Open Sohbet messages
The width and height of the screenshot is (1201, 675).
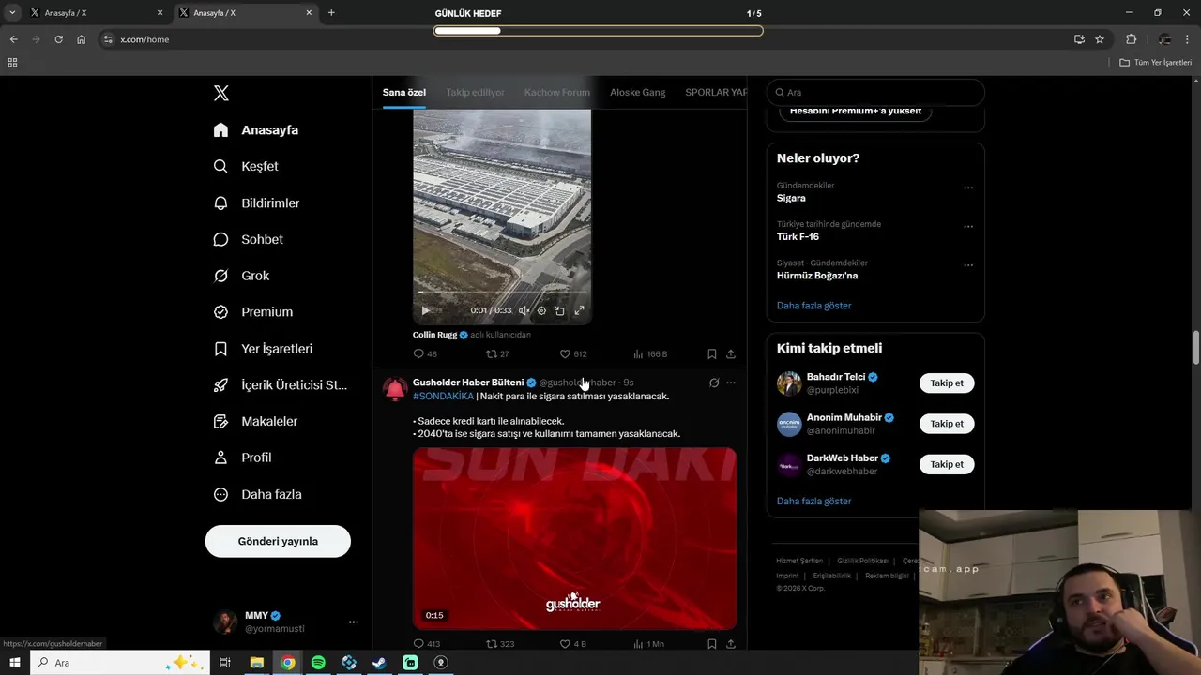pyautogui.click(x=248, y=240)
